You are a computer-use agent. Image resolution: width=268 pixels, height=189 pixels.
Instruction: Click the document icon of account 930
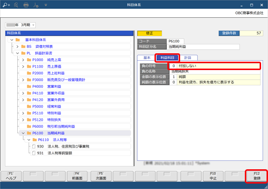point(34,147)
